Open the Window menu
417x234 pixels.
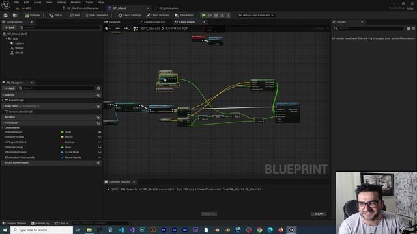76,2
